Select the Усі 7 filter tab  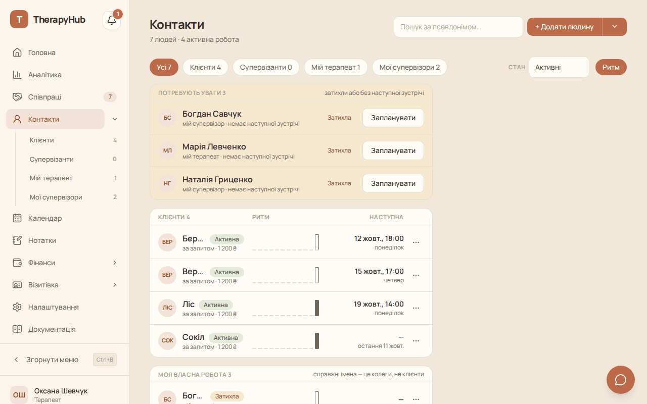tap(164, 67)
